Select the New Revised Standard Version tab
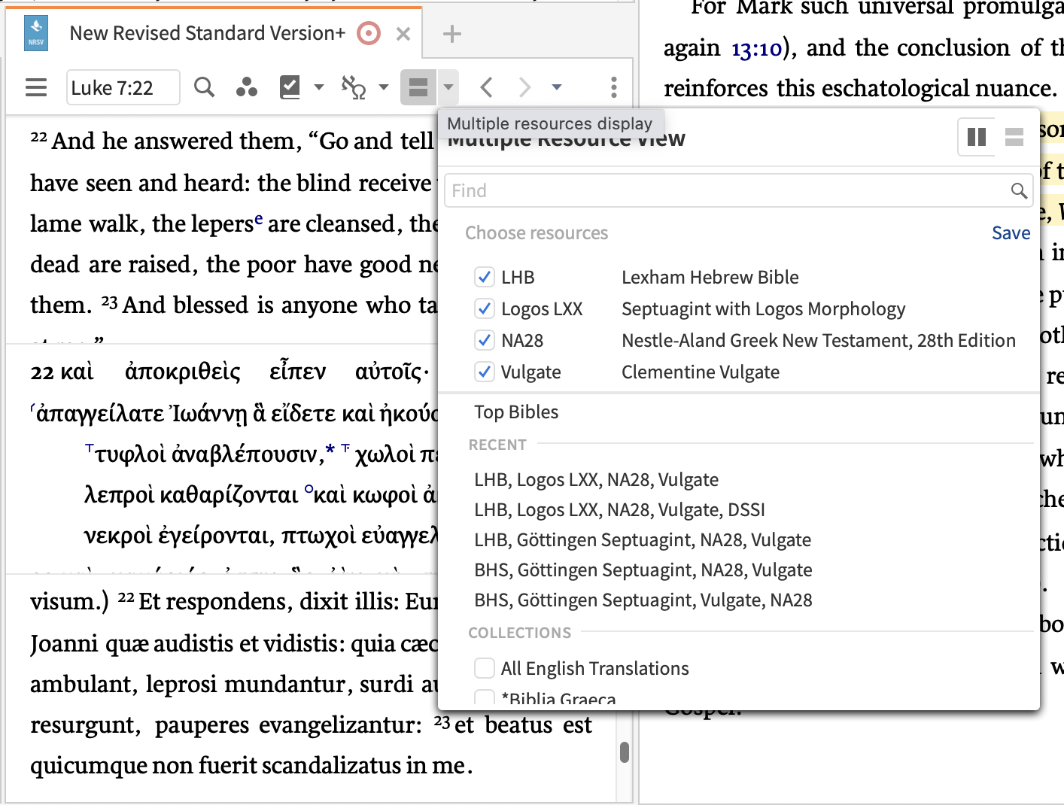Viewport: 1064px width, 805px height. 207,33
